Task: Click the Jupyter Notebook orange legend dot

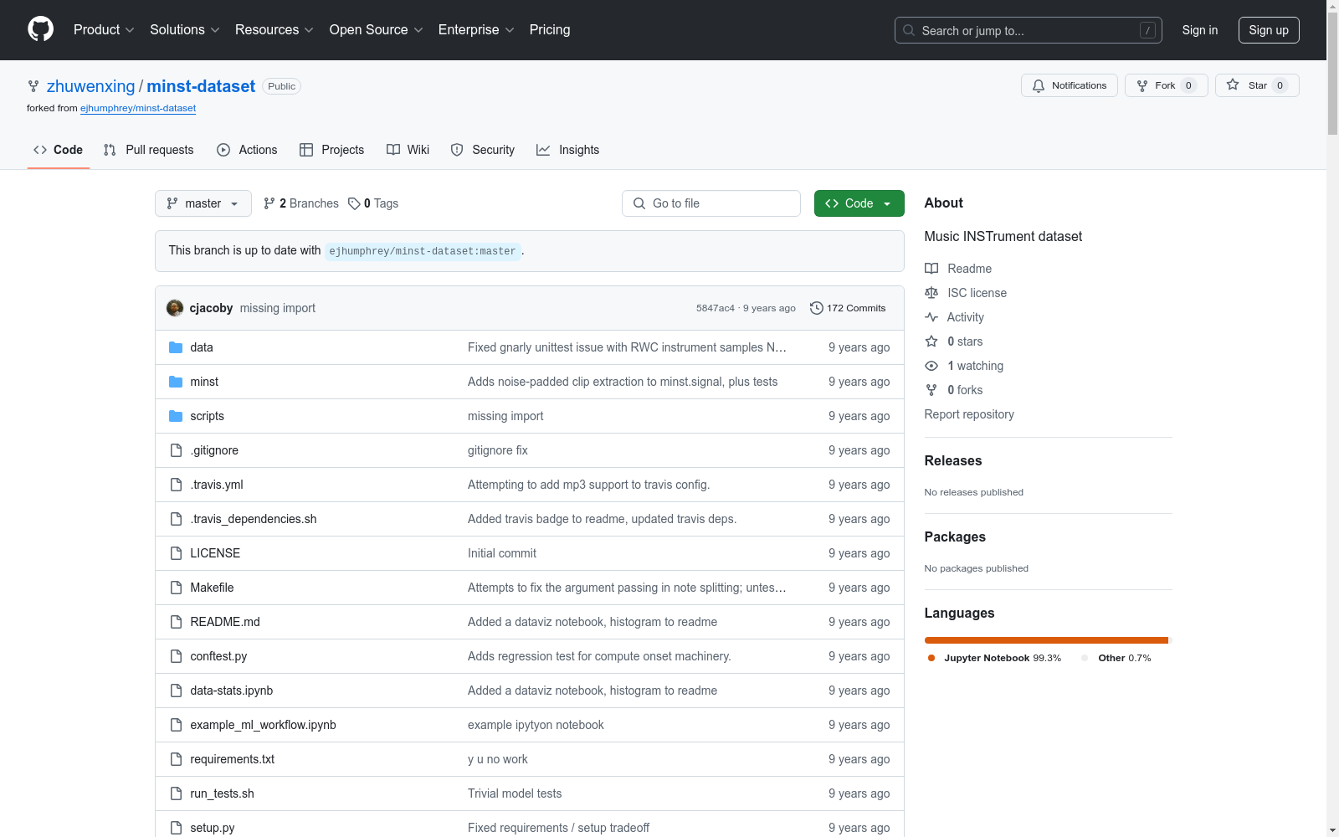Action: click(x=931, y=658)
